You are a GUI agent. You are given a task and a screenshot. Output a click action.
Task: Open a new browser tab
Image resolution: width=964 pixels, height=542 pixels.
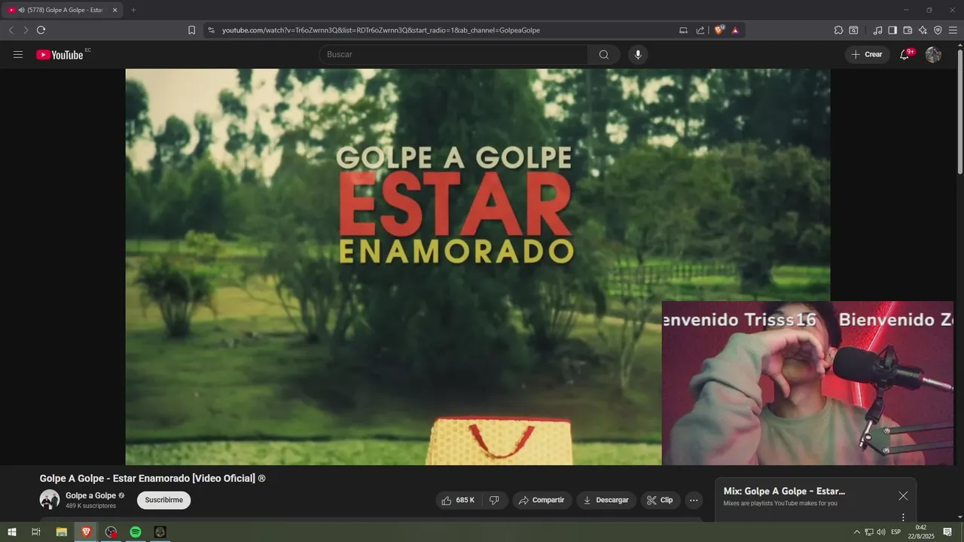coord(133,10)
